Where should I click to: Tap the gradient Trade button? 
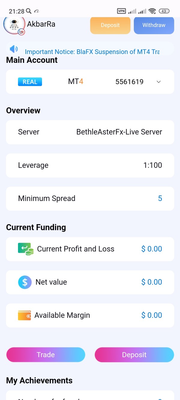point(46,355)
